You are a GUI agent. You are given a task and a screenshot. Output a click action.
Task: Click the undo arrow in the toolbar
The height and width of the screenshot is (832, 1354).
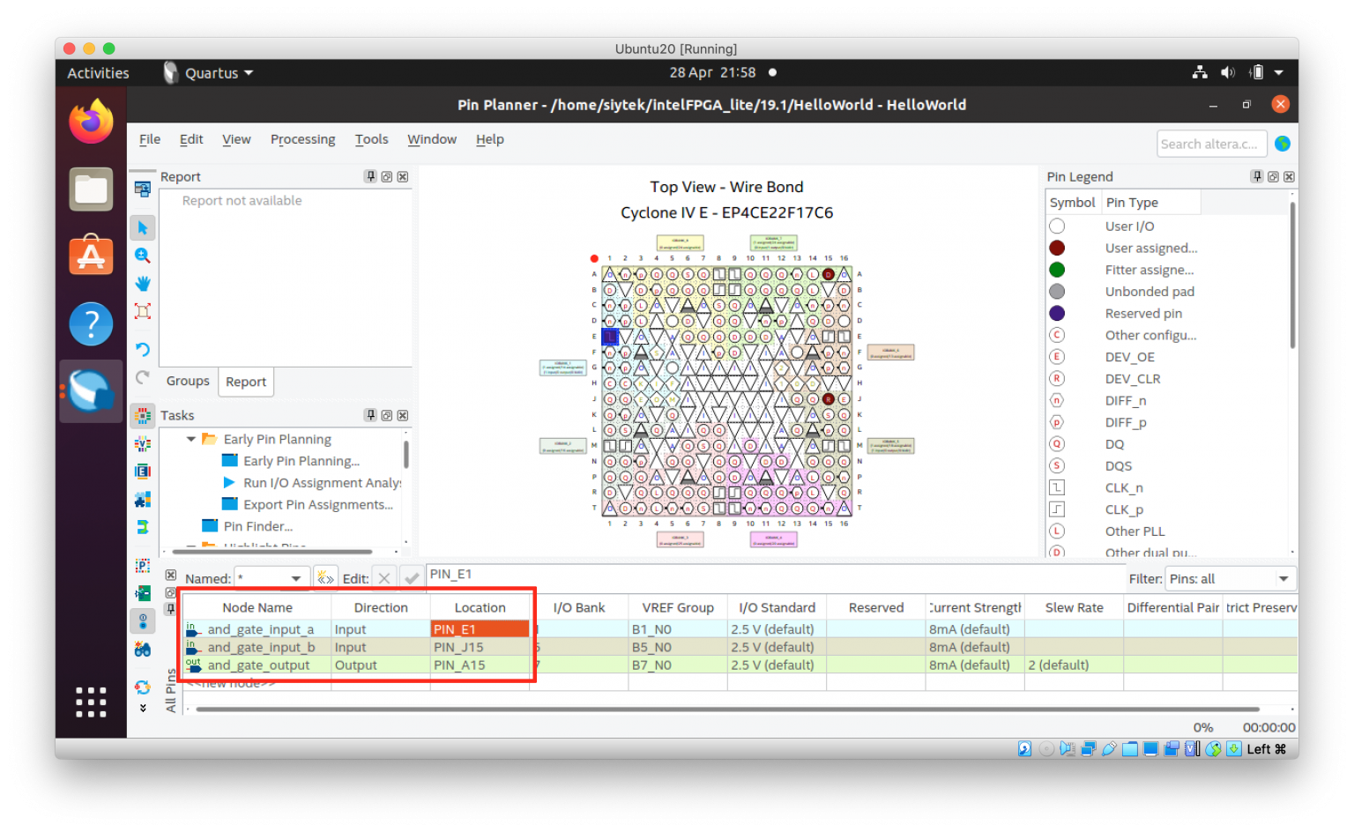click(143, 349)
